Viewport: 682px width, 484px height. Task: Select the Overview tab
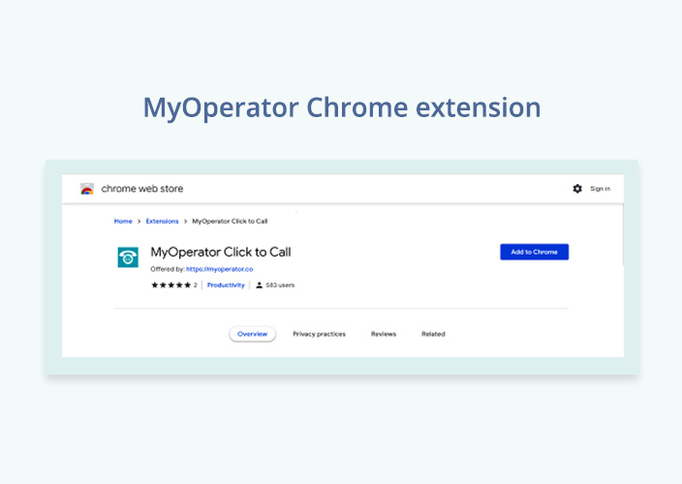click(x=252, y=334)
